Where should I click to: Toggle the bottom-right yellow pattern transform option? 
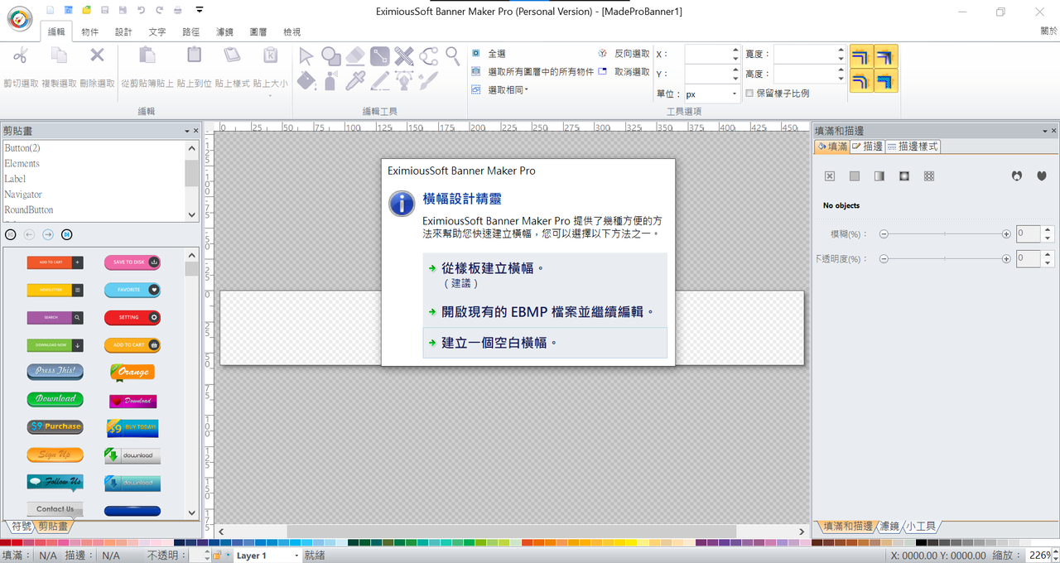tap(886, 80)
